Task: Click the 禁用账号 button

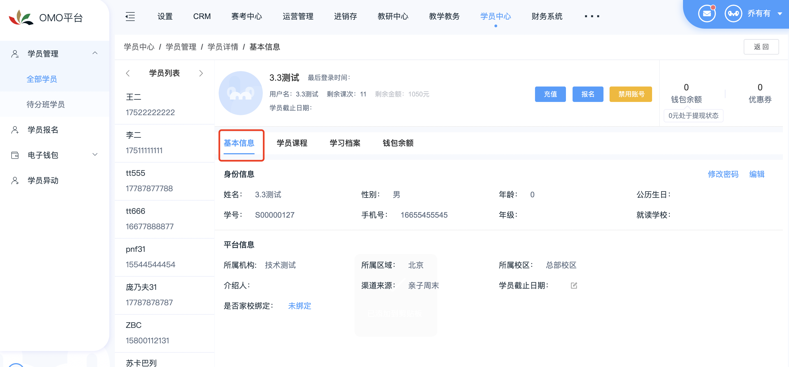Action: tap(631, 94)
